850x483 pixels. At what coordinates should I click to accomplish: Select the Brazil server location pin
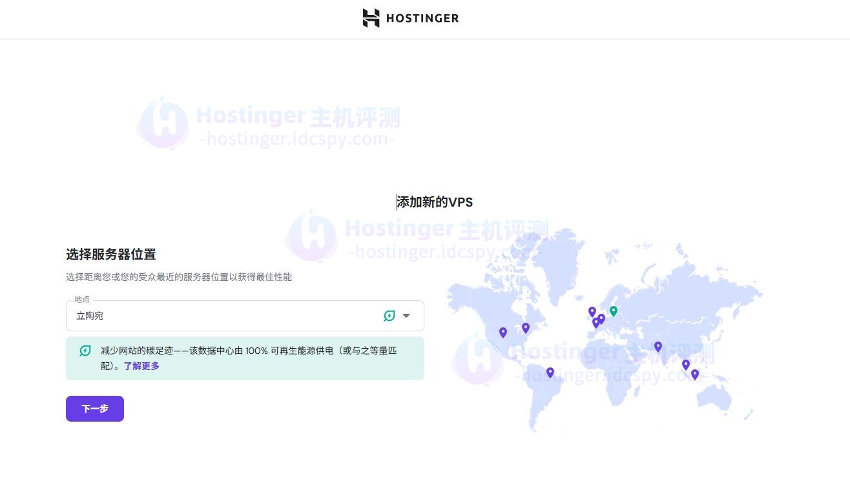tap(550, 373)
